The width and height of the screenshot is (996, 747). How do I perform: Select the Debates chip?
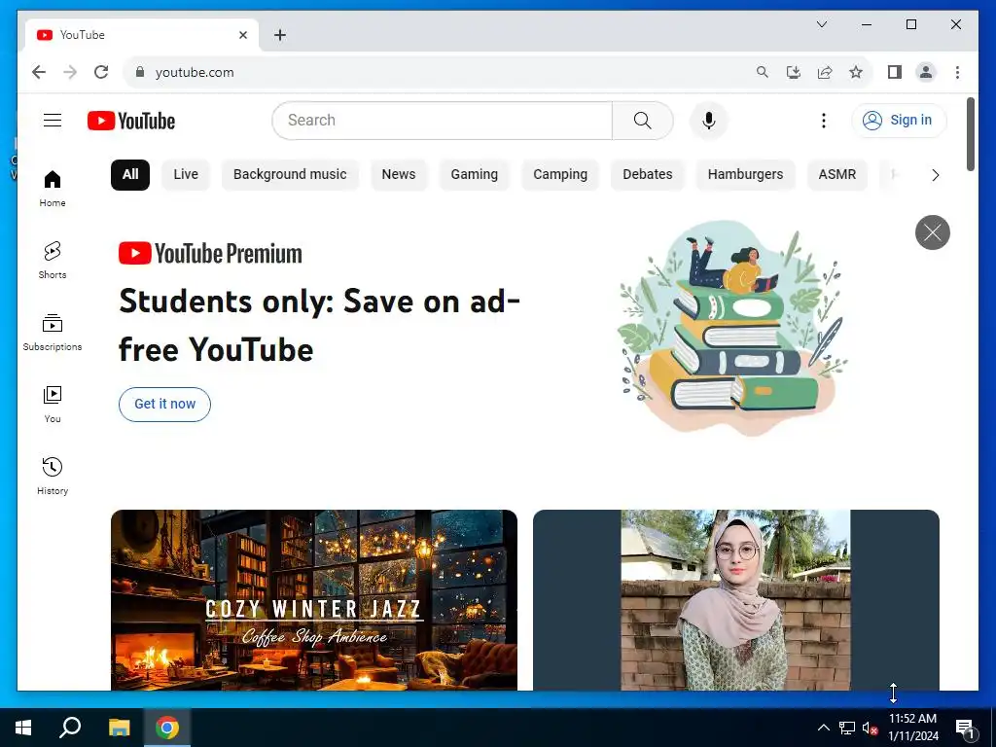point(647,175)
